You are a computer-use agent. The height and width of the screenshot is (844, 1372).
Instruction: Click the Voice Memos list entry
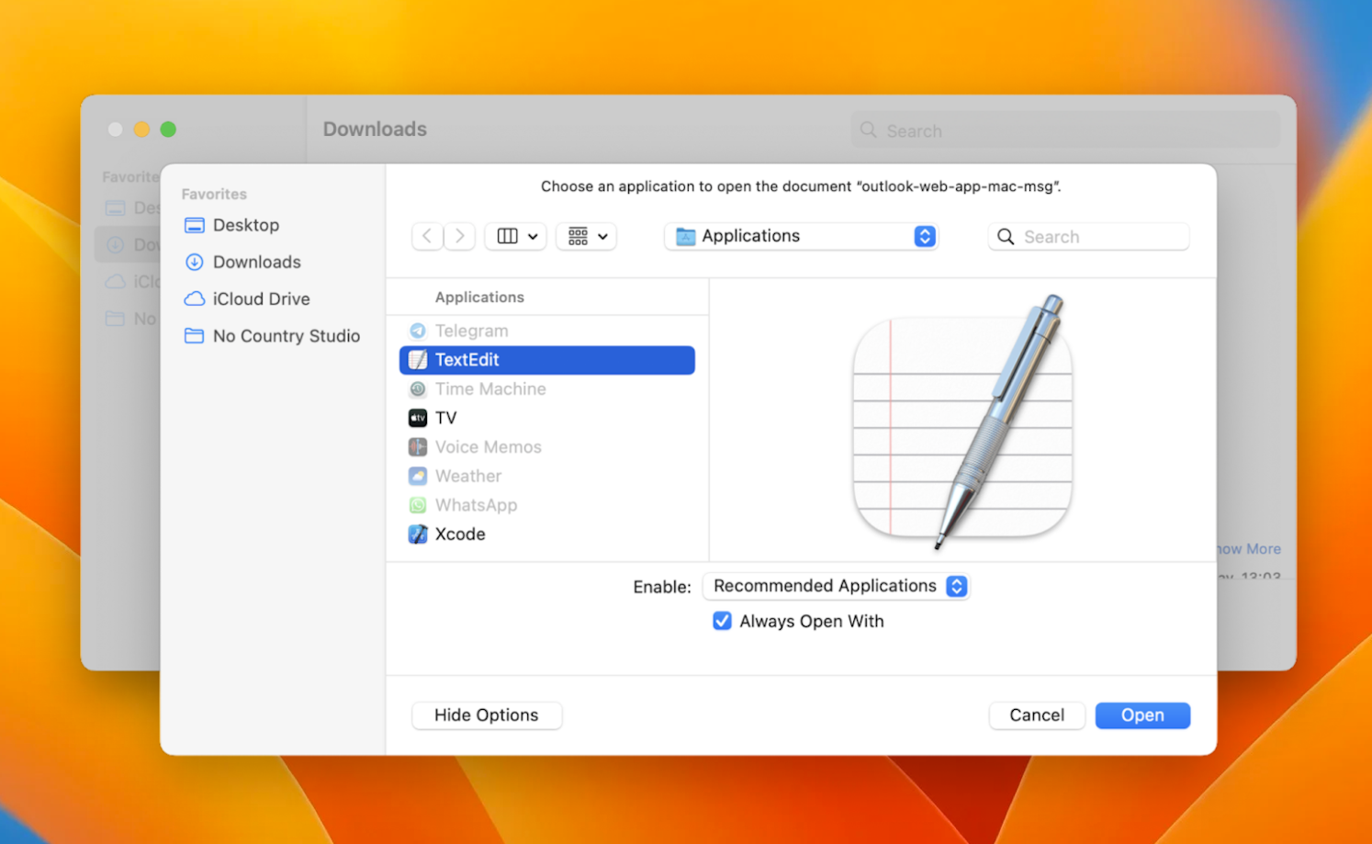(x=547, y=447)
